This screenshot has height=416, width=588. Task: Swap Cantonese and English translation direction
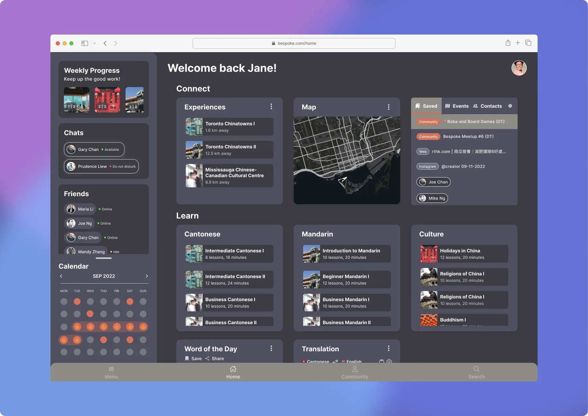coord(335,361)
